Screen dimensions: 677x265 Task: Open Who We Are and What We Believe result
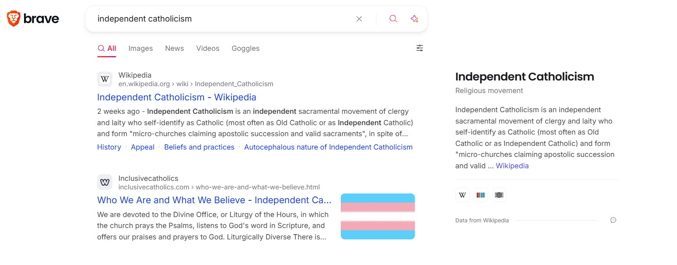click(214, 200)
